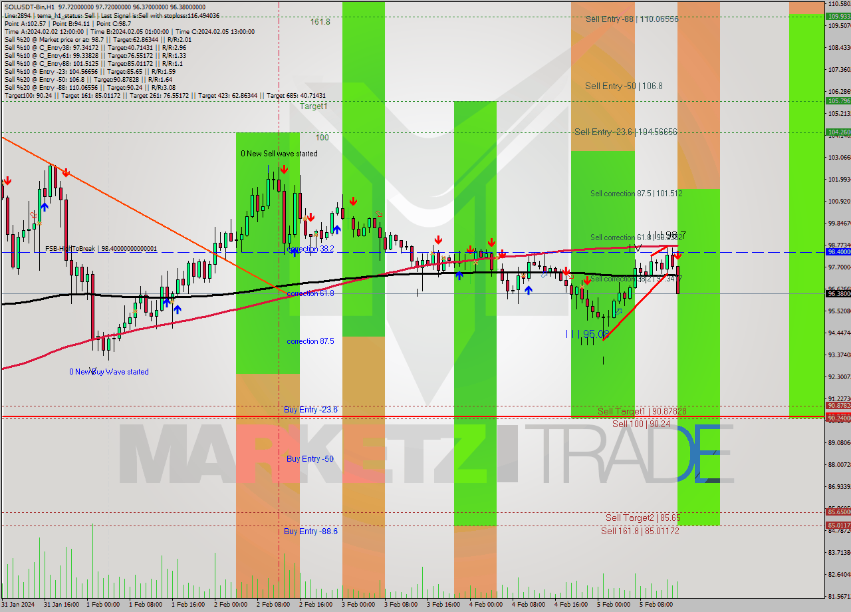The image size is (851, 612).
Task: Click the blue 'correction 38.2' label
Action: pyautogui.click(x=310, y=249)
